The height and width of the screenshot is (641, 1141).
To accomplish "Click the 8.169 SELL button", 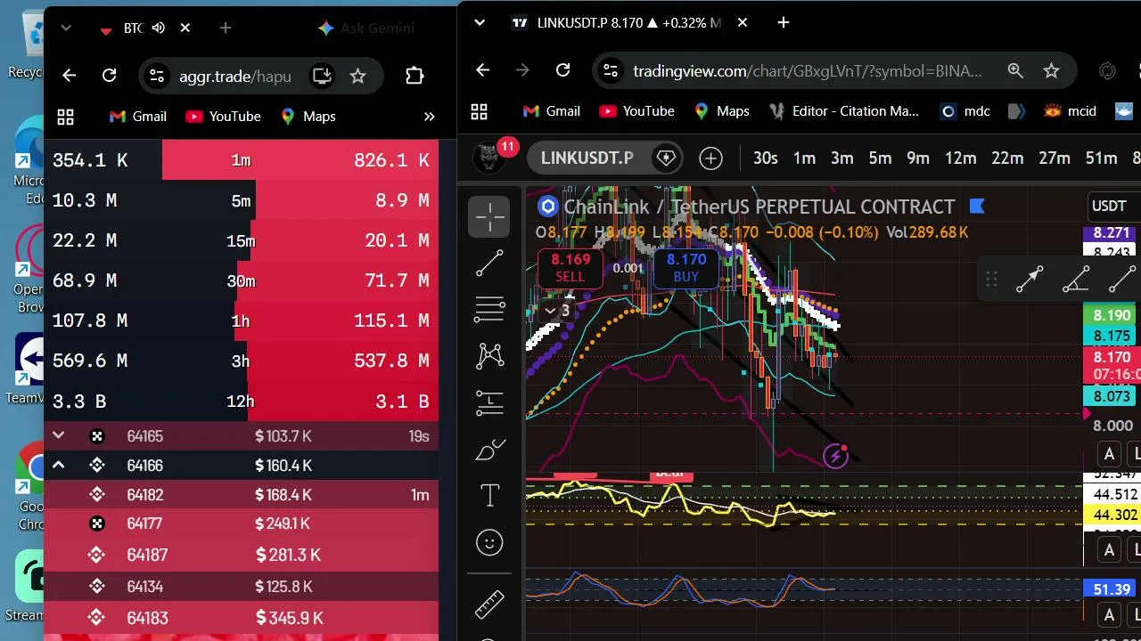I will click(570, 268).
